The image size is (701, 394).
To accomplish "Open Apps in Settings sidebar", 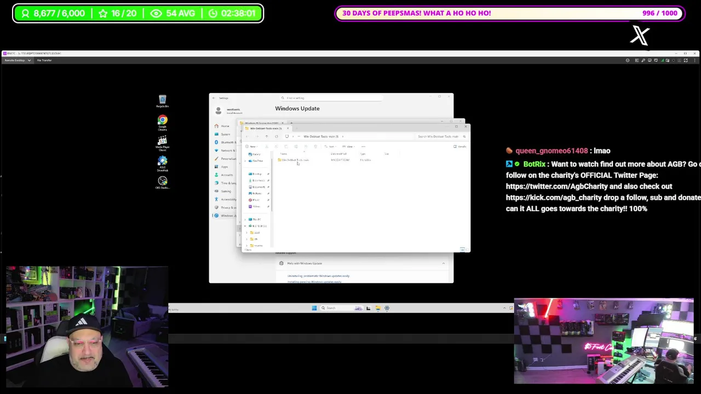I will point(222,166).
